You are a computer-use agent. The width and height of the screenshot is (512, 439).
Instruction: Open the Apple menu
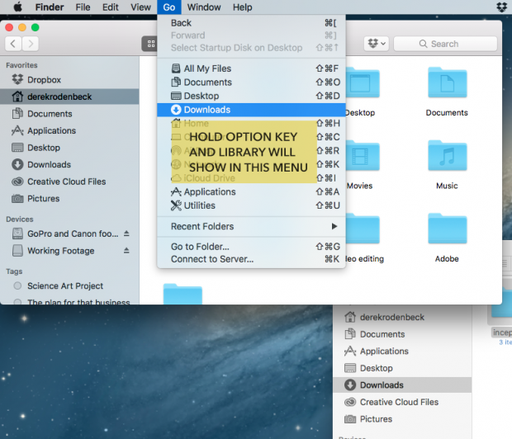pos(18,7)
